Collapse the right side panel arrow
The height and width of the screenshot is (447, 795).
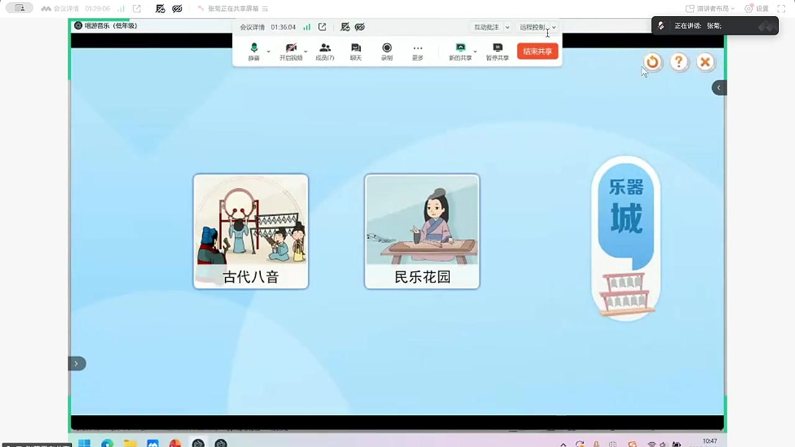tap(719, 88)
